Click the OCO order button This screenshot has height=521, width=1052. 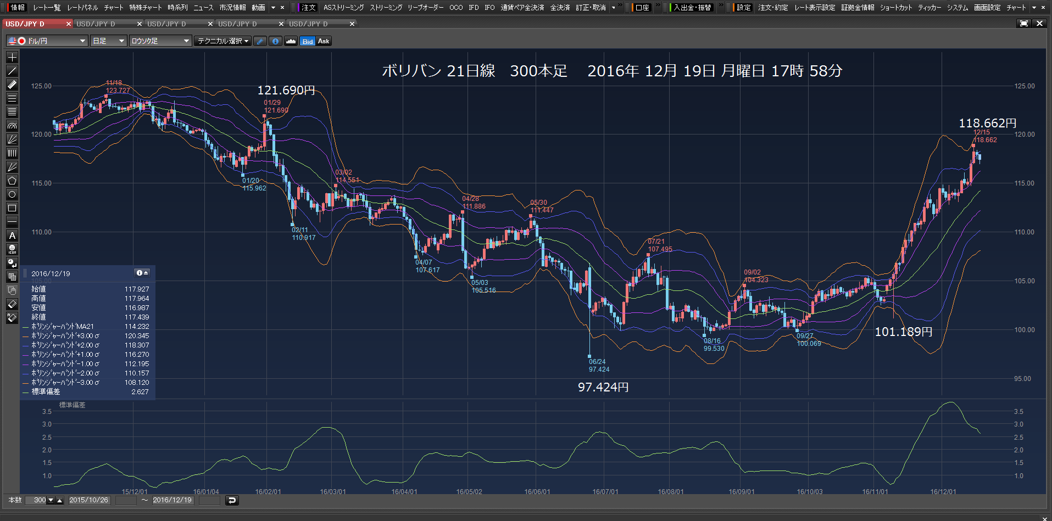coord(456,8)
